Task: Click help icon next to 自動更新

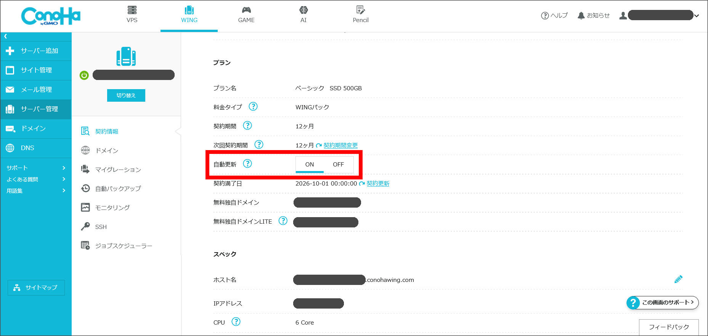Action: point(247,163)
